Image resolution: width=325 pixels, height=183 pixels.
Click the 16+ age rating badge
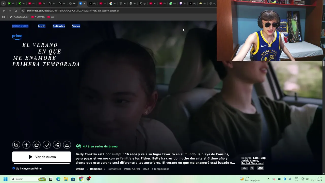245,168
